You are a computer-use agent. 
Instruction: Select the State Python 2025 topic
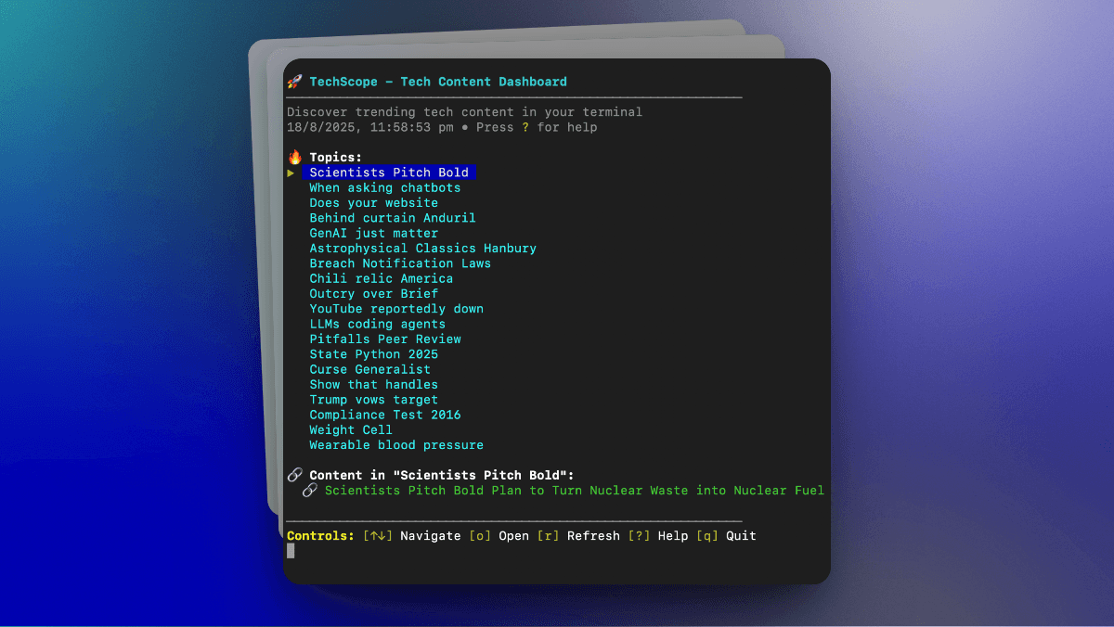373,354
